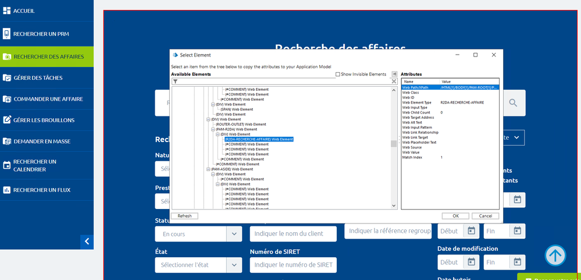Maximize the Select Element dialog
Screen dimensions: 581x280
475,55
